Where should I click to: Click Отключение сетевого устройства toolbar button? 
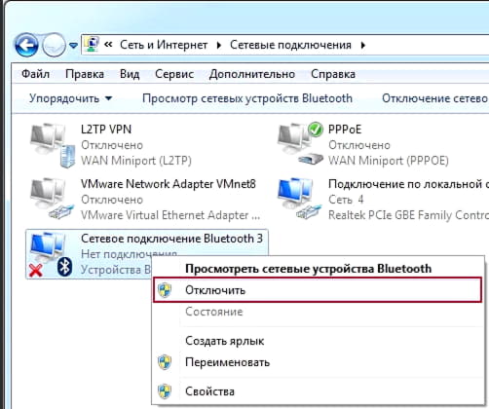(x=434, y=98)
